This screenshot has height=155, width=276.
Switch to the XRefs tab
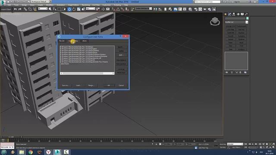[x=85, y=41]
